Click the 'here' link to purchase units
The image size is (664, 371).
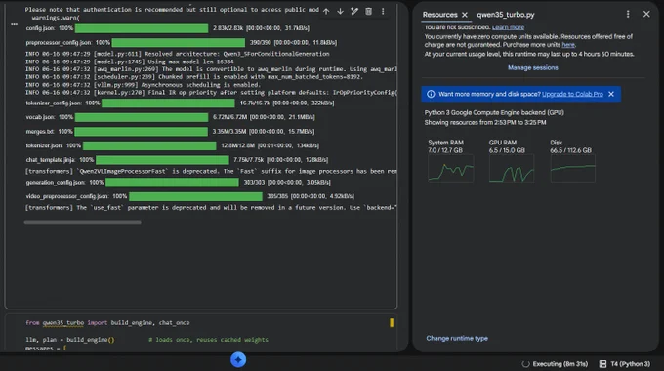point(568,45)
